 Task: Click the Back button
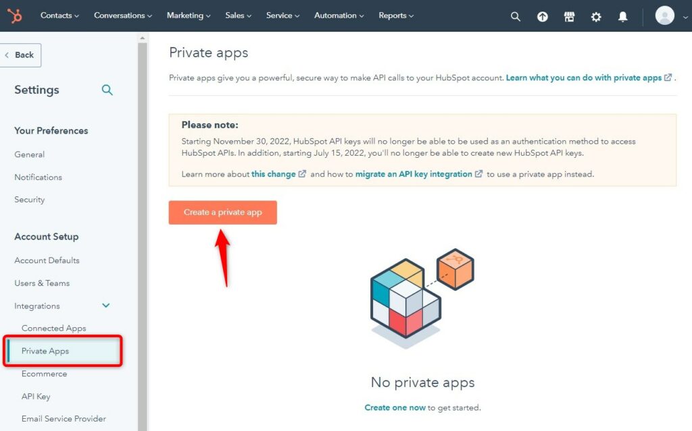[20, 55]
